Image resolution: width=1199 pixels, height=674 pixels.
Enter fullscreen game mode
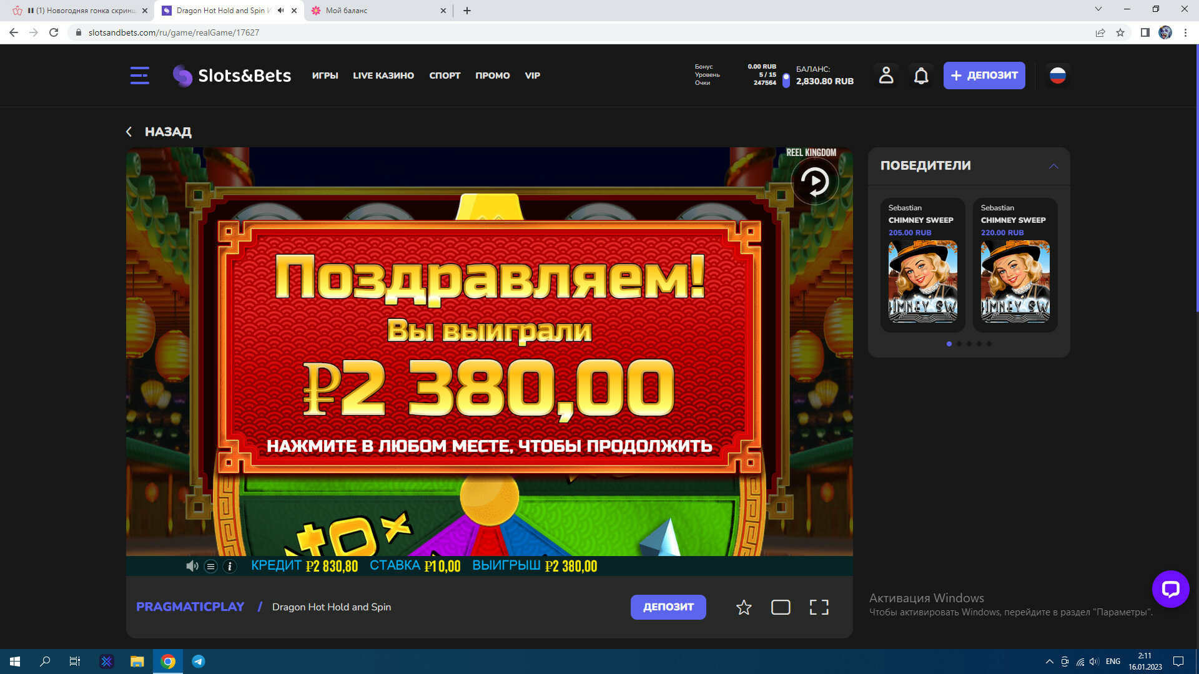[x=819, y=607]
